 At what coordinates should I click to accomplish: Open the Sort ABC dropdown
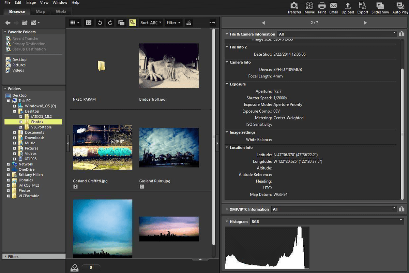pos(150,23)
